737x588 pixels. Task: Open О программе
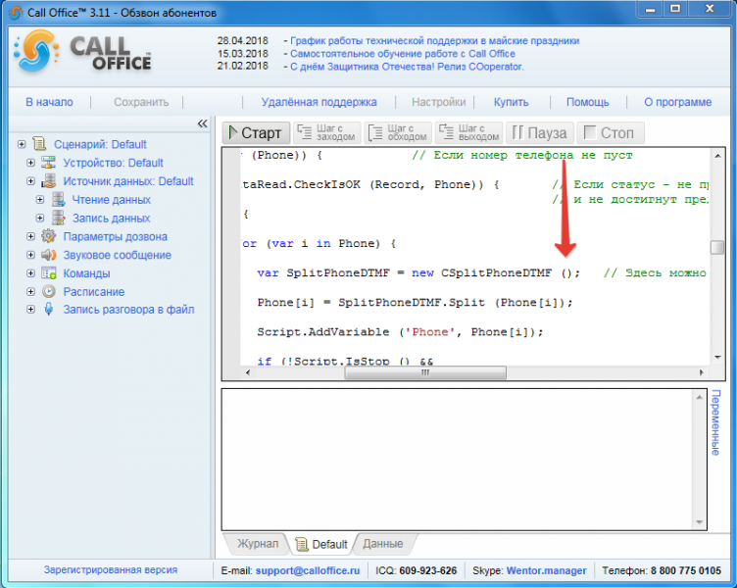pyautogui.click(x=678, y=102)
